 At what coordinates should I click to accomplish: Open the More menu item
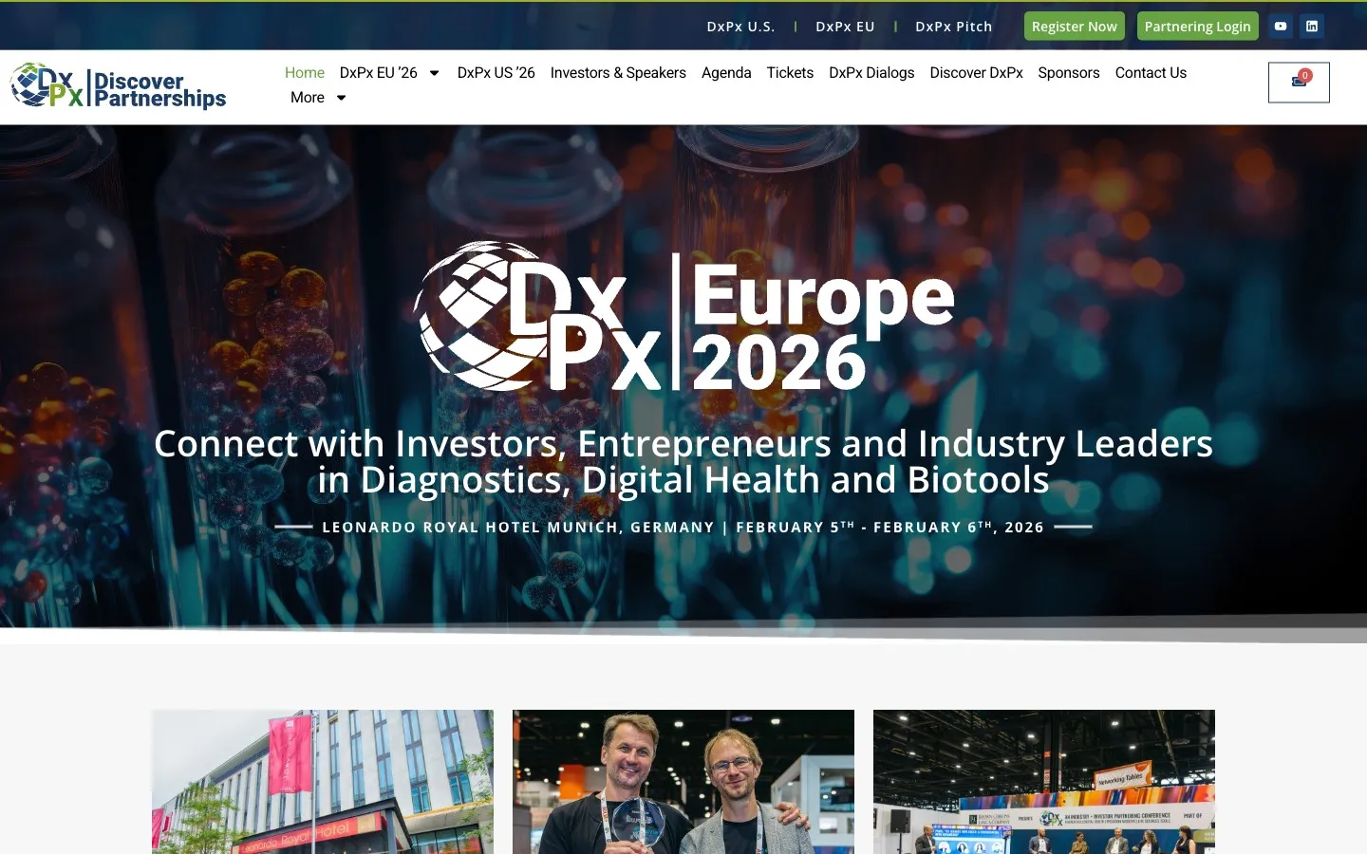click(308, 98)
